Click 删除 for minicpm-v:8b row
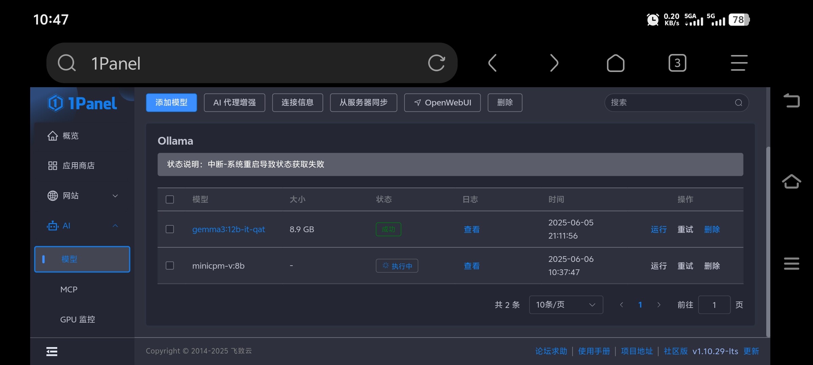The width and height of the screenshot is (813, 365). tap(712, 266)
